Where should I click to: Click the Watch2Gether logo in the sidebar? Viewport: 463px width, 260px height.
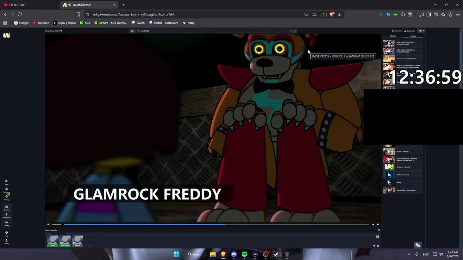(7, 35)
